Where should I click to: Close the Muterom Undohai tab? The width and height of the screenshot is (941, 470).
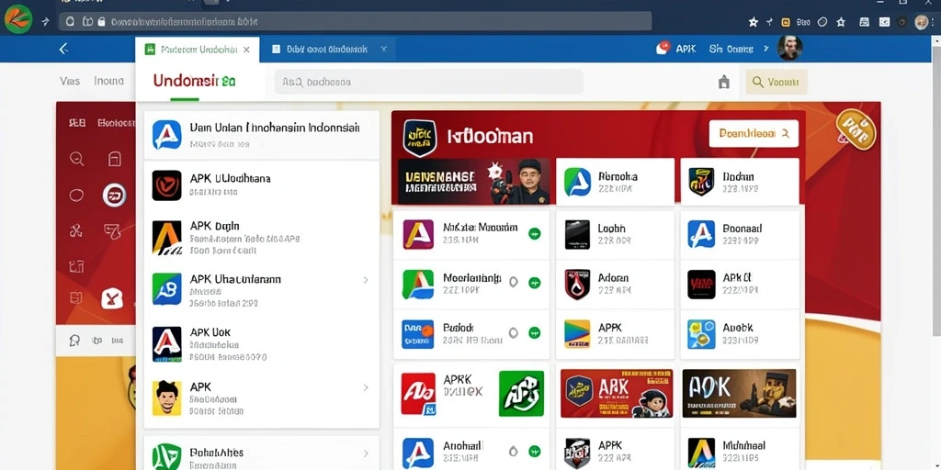click(246, 50)
